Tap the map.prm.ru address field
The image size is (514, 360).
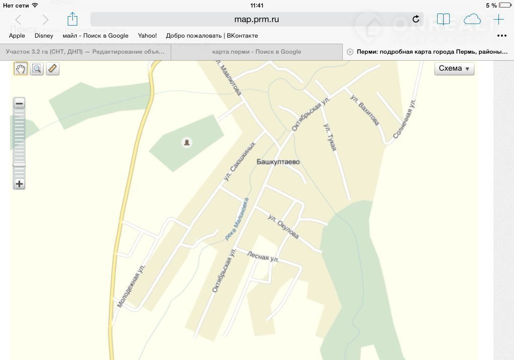[256, 20]
